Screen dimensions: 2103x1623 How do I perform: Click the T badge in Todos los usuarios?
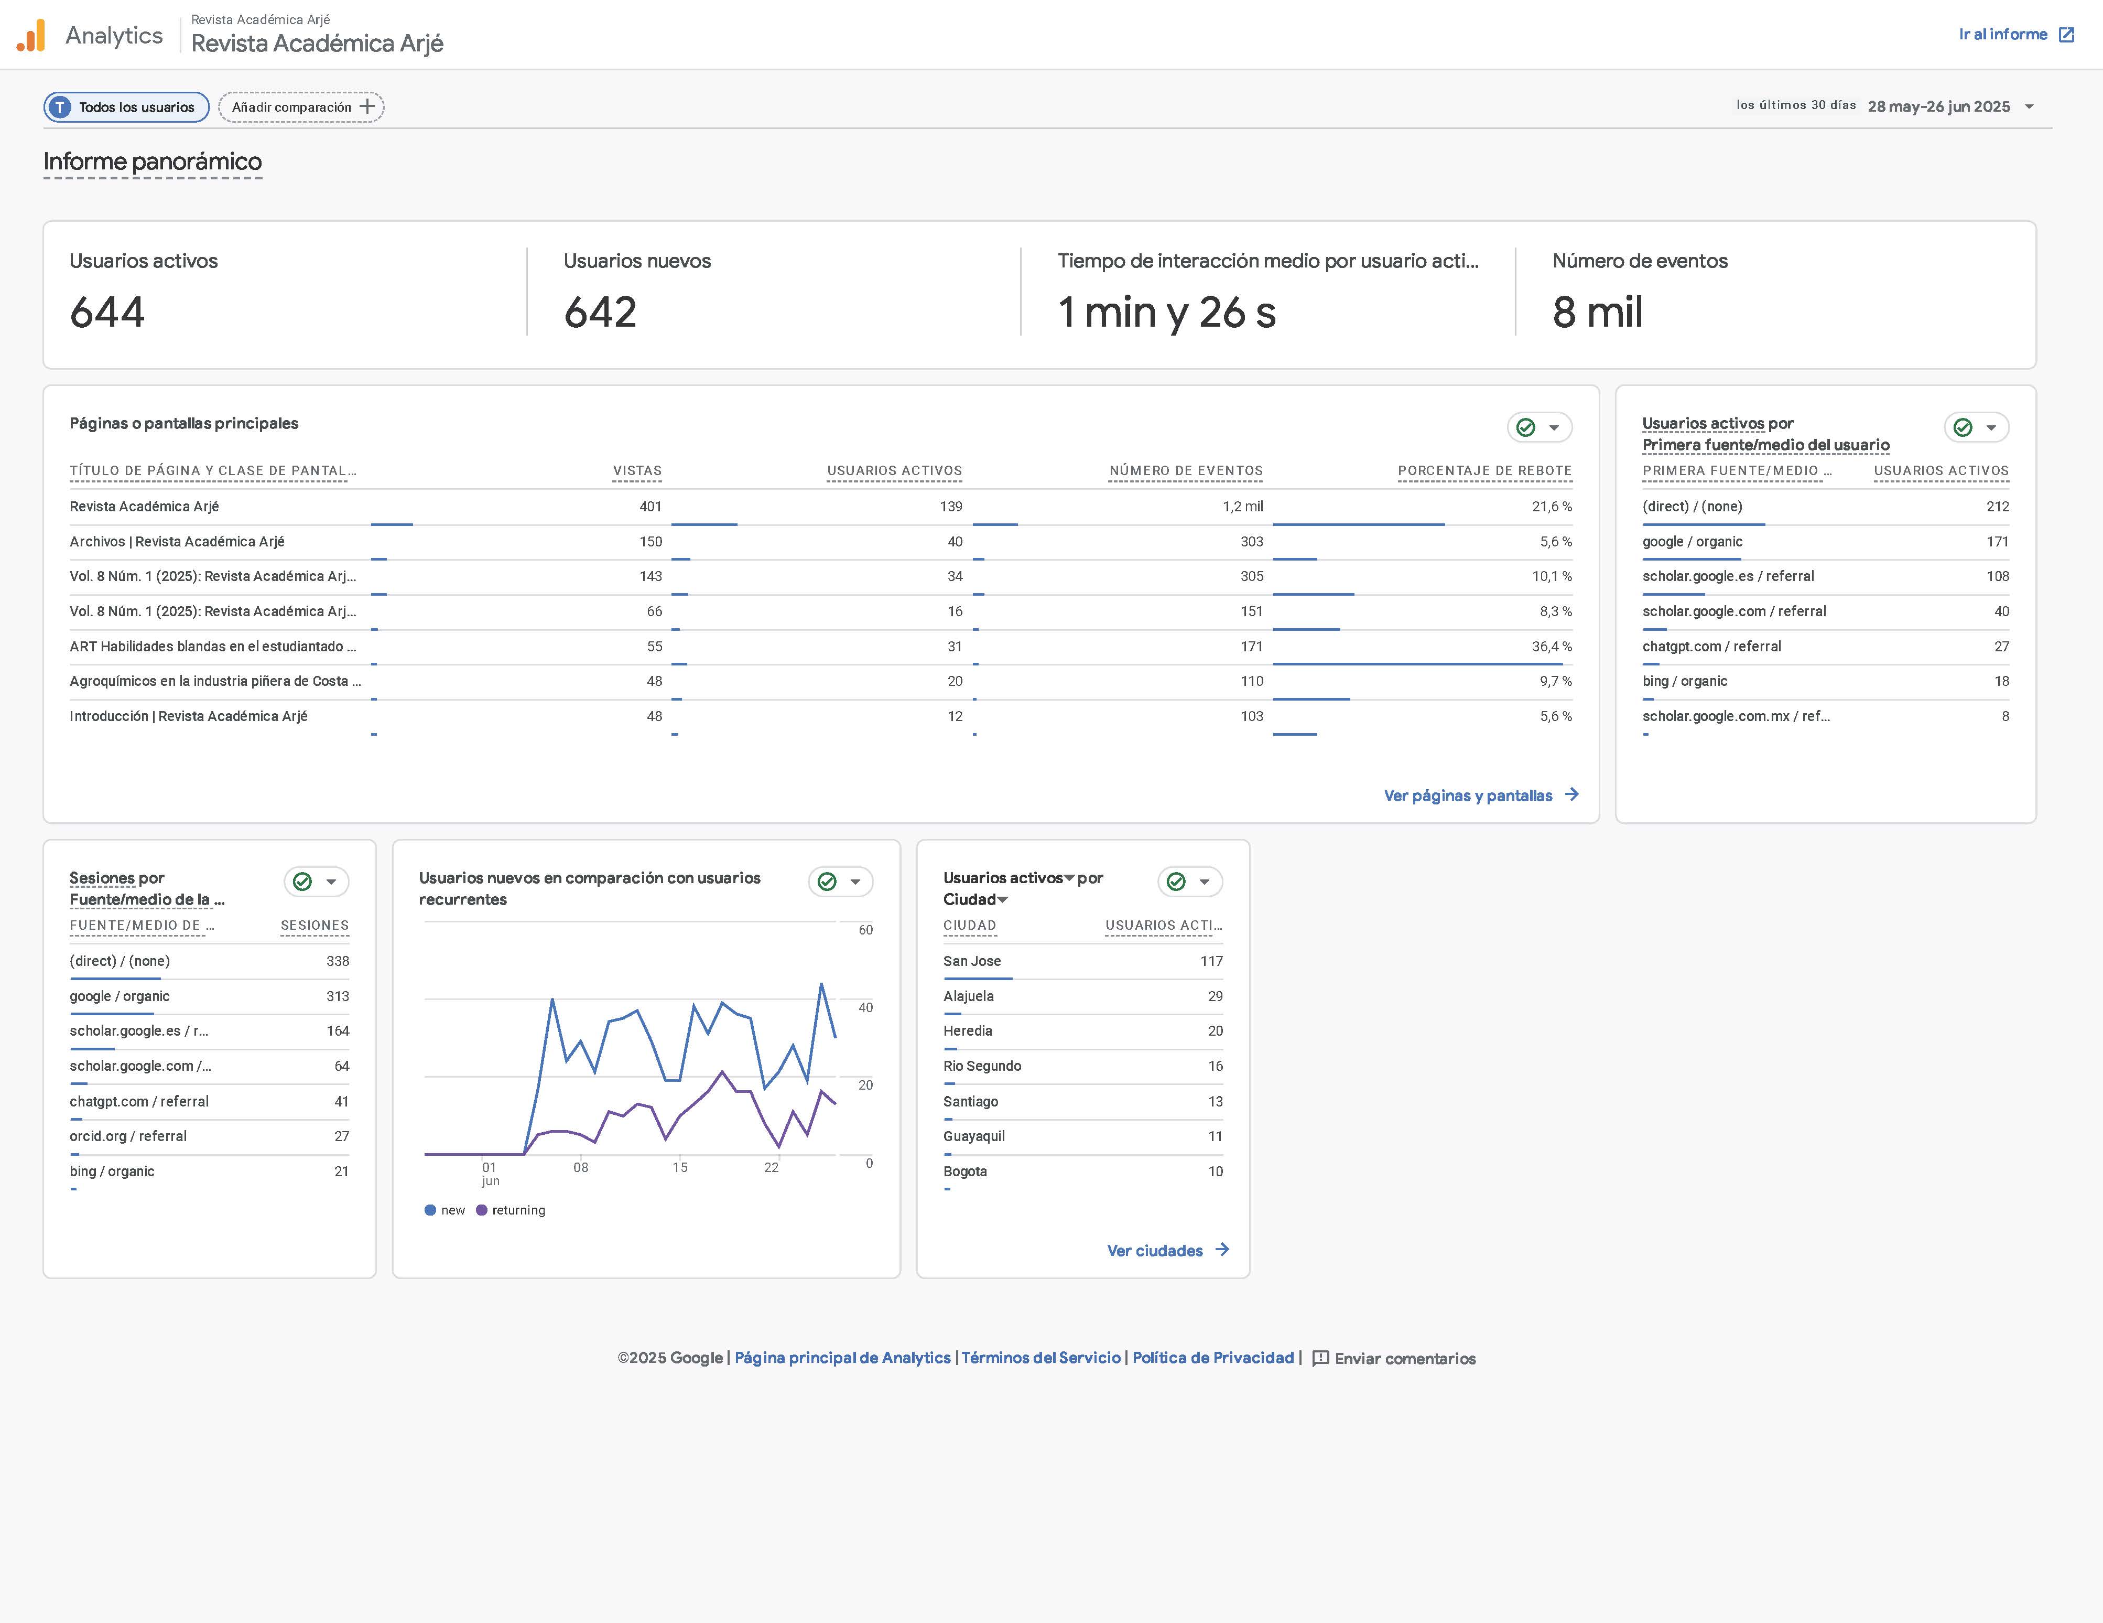[x=60, y=107]
